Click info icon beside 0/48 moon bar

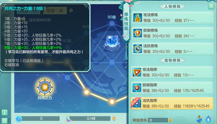click(x=114, y=119)
